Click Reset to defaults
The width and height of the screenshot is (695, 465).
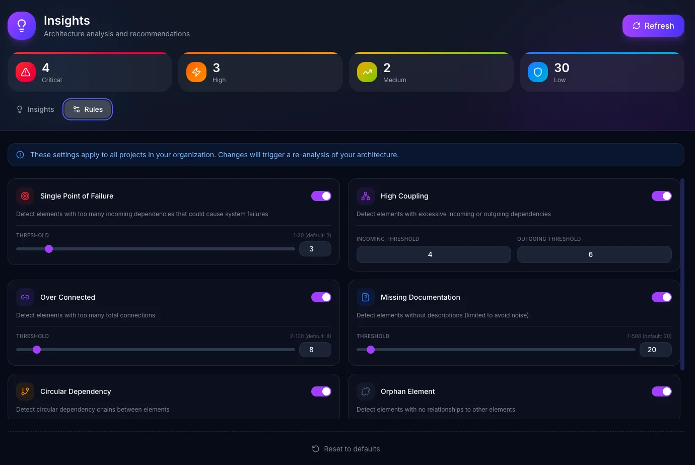pos(346,449)
